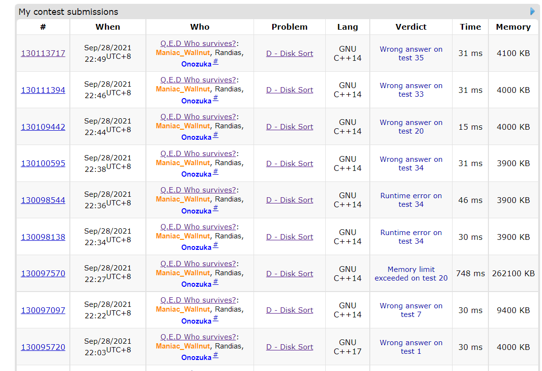
Task: Click team Q.E.D Who survives? in 130098138 row
Action: tap(198, 227)
